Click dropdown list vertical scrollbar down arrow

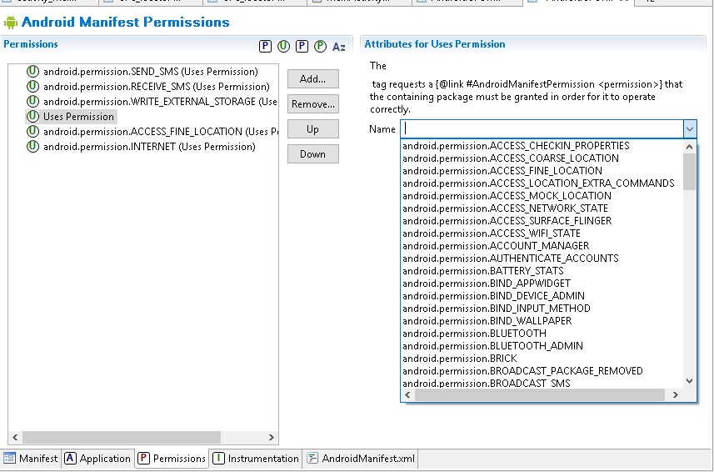pos(689,381)
